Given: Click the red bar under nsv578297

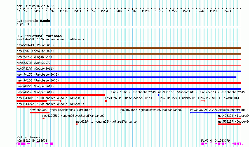Looking at the screenshot, I should coord(230,124).
